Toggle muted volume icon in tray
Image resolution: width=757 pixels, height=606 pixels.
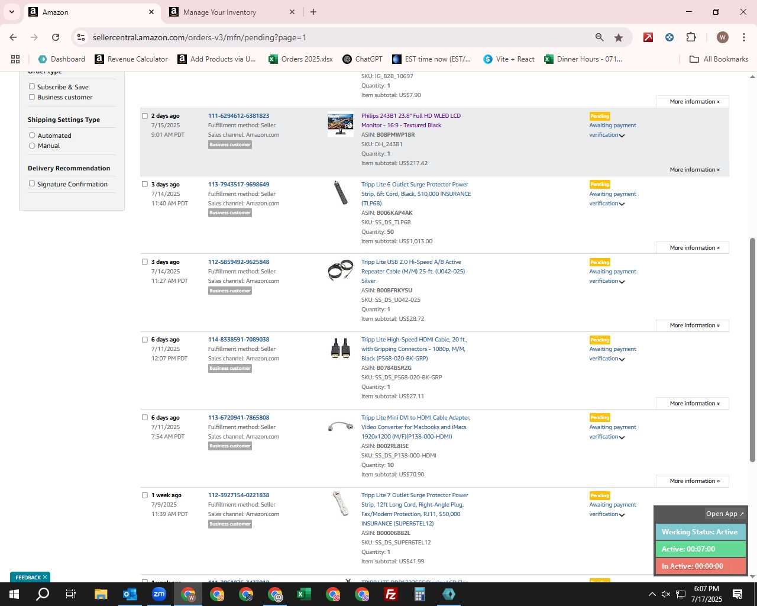coord(666,594)
